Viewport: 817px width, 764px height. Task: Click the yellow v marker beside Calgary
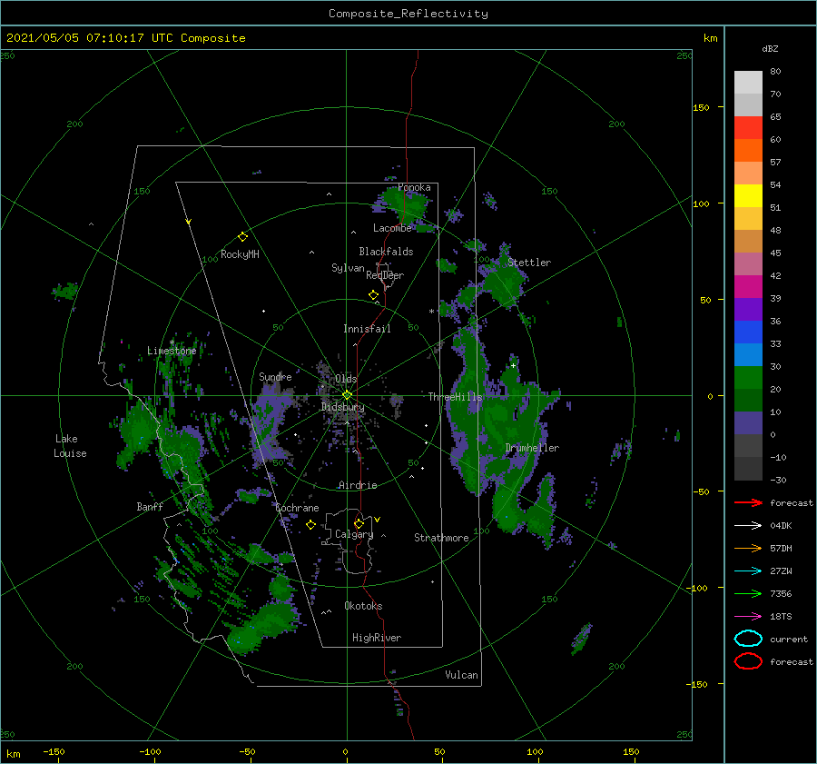pos(378,520)
